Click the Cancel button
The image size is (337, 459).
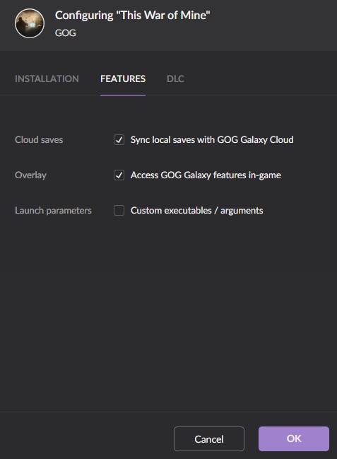click(209, 438)
